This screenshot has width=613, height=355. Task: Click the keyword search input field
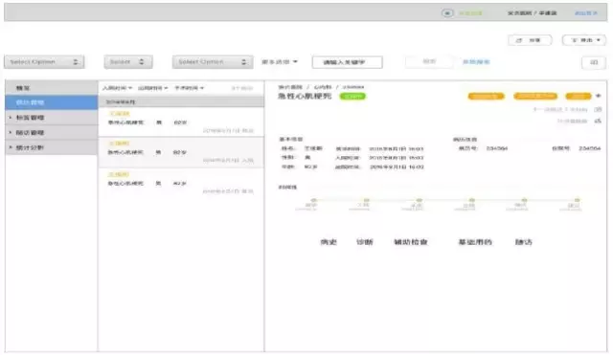[347, 62]
